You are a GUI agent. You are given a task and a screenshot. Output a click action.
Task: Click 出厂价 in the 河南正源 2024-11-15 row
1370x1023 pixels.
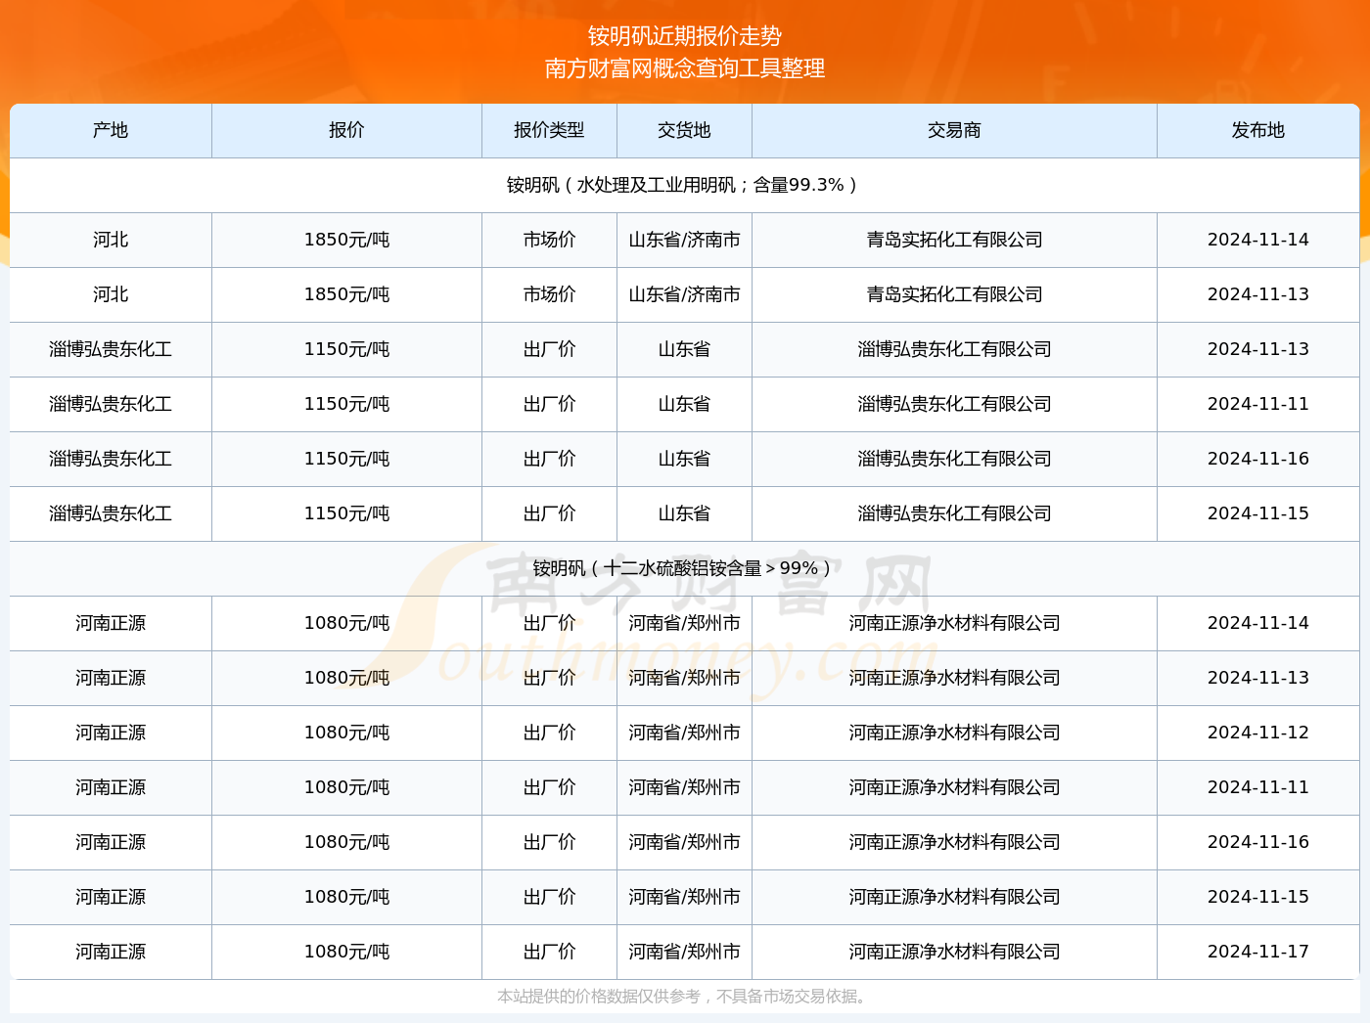549,897
